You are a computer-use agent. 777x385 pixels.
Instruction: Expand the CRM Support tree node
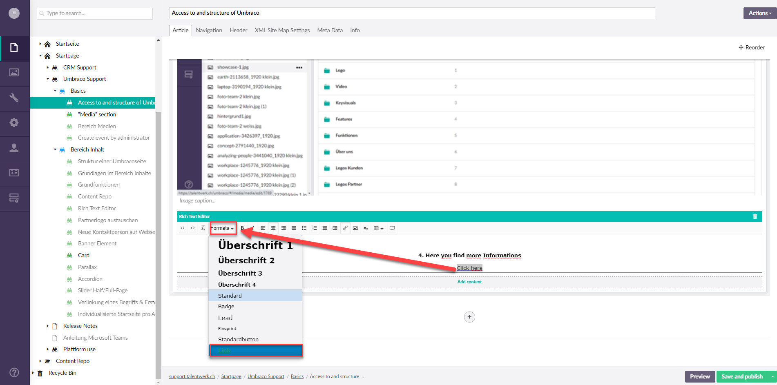(47, 67)
